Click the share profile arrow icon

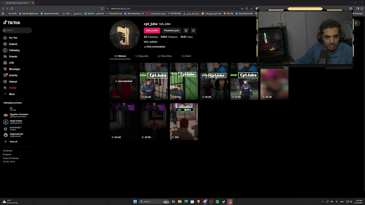[x=193, y=30]
